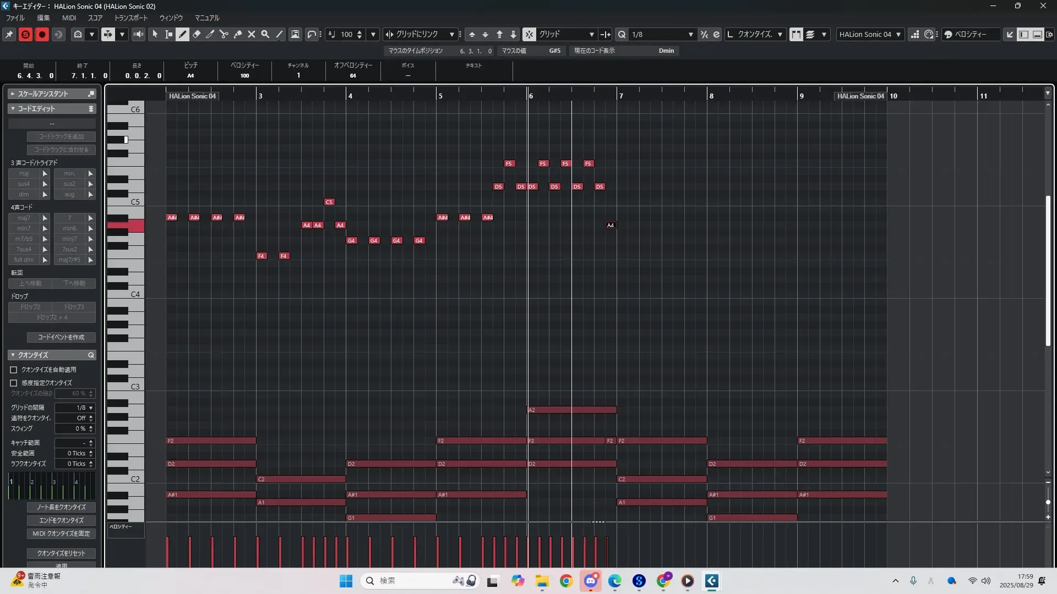This screenshot has width=1057, height=594.
Task: Select the Zoom magnifier tool
Action: (x=265, y=34)
